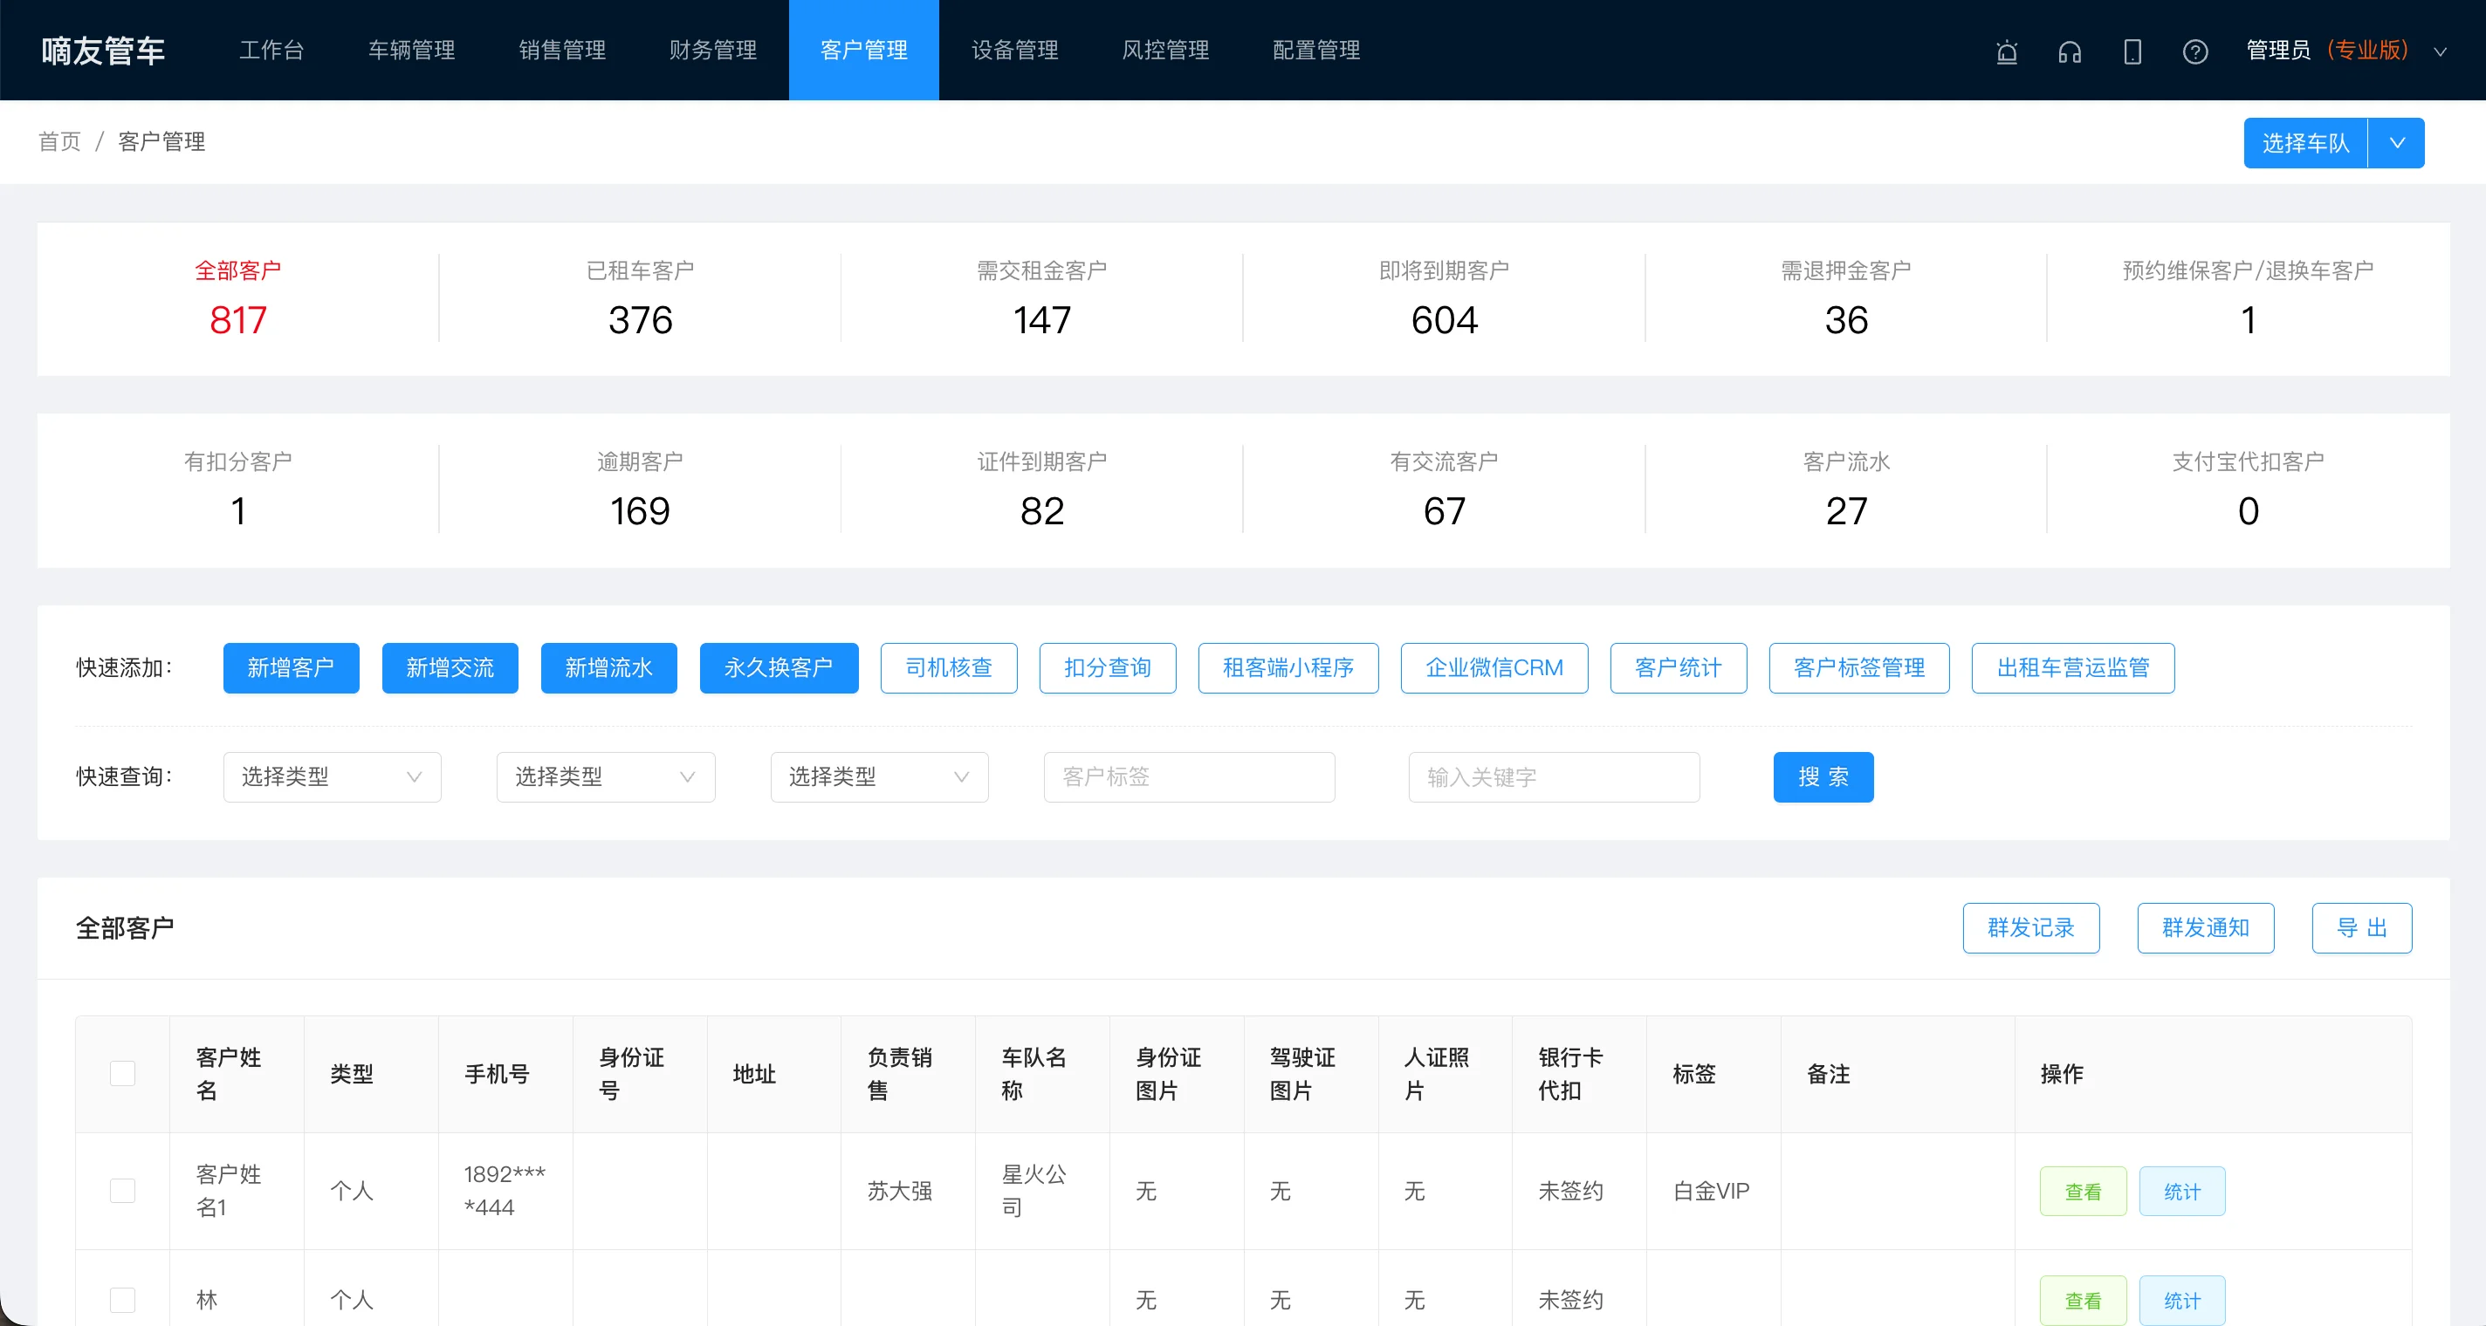Open the notification bell icon
The height and width of the screenshot is (1326, 2486).
pyautogui.click(x=2007, y=51)
